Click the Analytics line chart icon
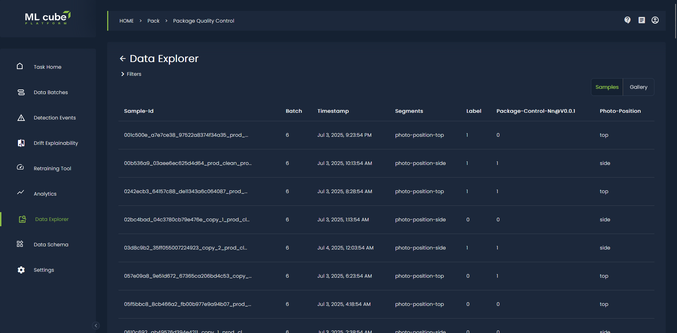Viewport: 677px width, 333px height. [20, 192]
